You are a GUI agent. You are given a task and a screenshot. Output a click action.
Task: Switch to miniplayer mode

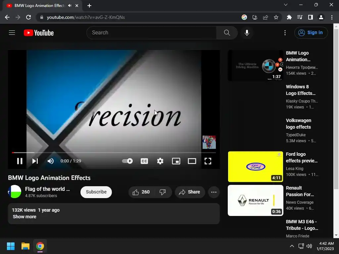coord(176,161)
